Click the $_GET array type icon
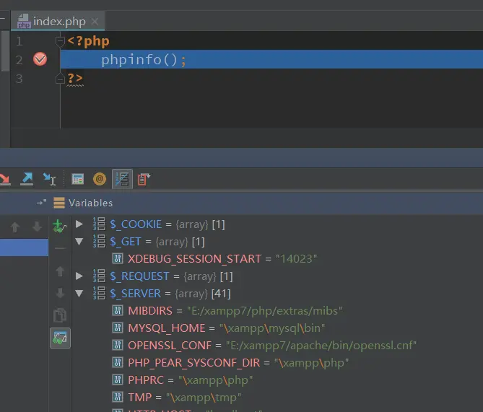Image resolution: width=483 pixels, height=412 pixels. point(99,241)
